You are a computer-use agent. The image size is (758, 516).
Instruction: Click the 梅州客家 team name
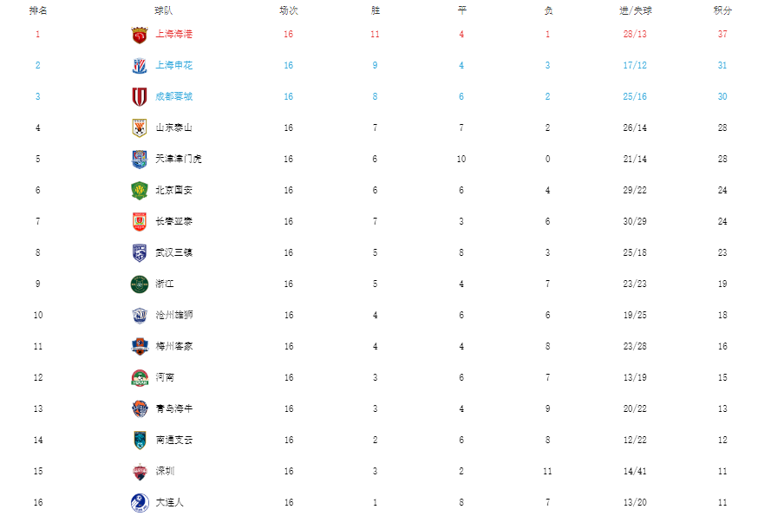pyautogui.click(x=174, y=347)
